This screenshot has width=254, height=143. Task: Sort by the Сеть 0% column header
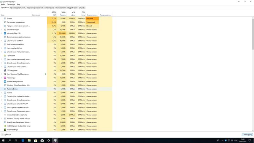pos(81,14)
